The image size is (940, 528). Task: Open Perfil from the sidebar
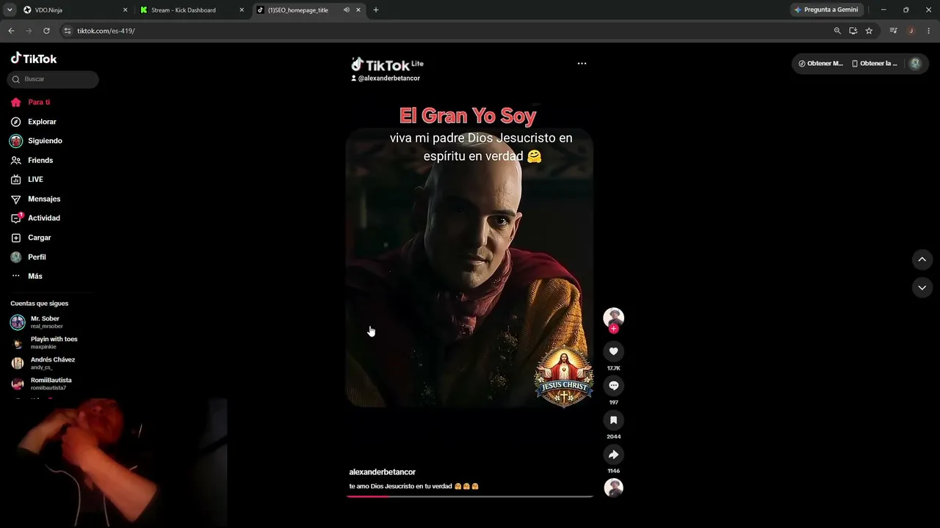29,257
